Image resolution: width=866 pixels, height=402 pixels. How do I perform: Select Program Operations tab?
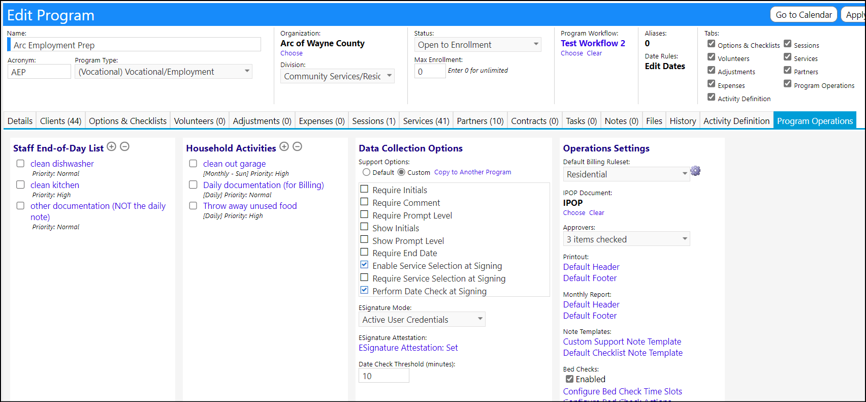(x=815, y=121)
